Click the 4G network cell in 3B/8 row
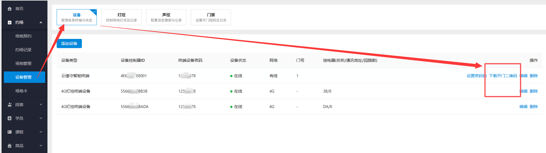 [x=272, y=91]
